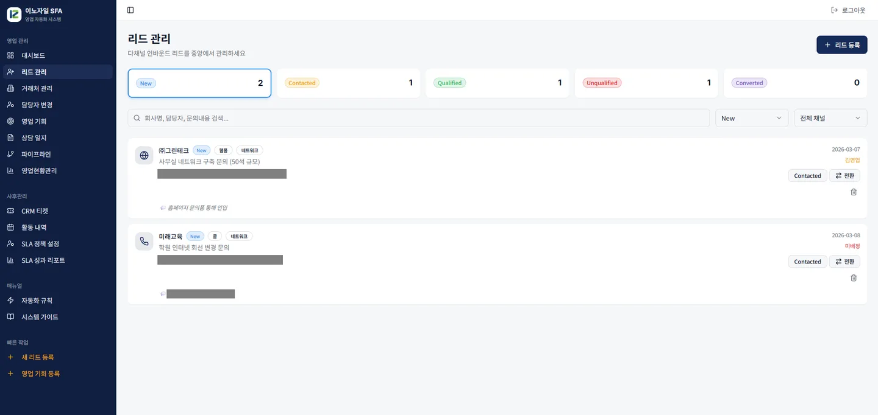Click the lead search input field

(419, 118)
